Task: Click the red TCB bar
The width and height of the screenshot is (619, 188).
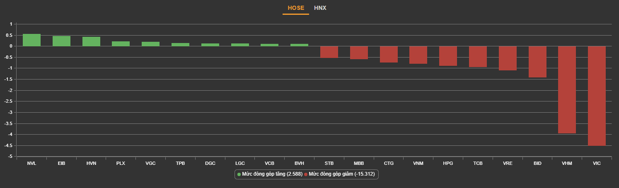Action: pyautogui.click(x=478, y=57)
